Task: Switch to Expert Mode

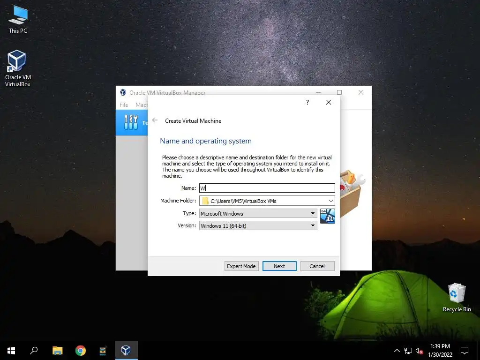Action: (241, 266)
